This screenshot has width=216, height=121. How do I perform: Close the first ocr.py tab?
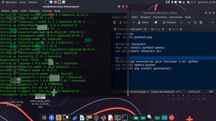[x=163, y=29]
